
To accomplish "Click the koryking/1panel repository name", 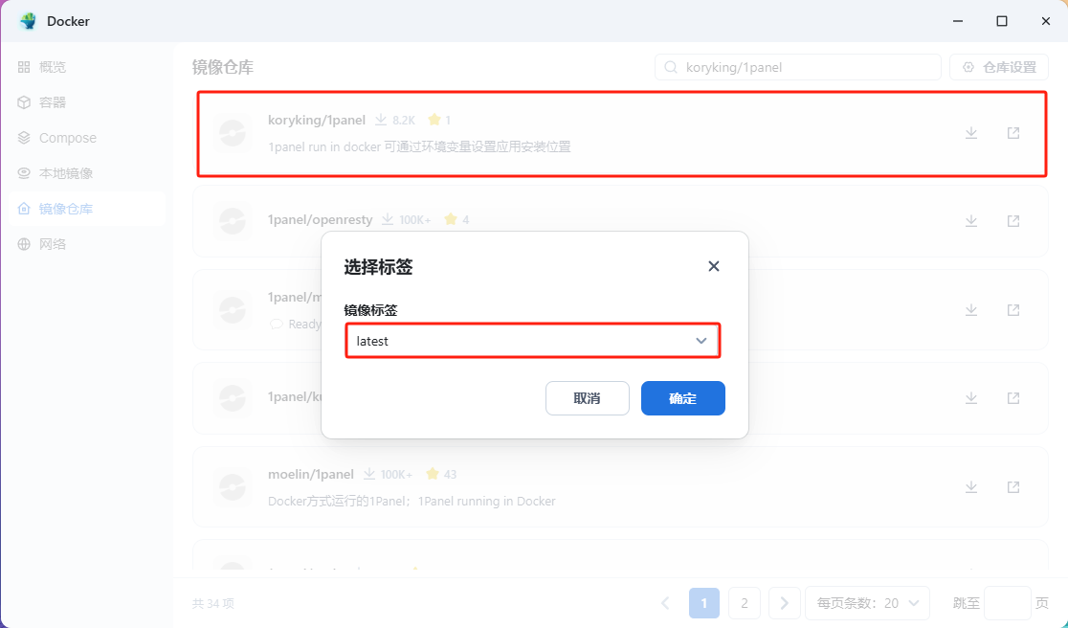I will tap(317, 120).
